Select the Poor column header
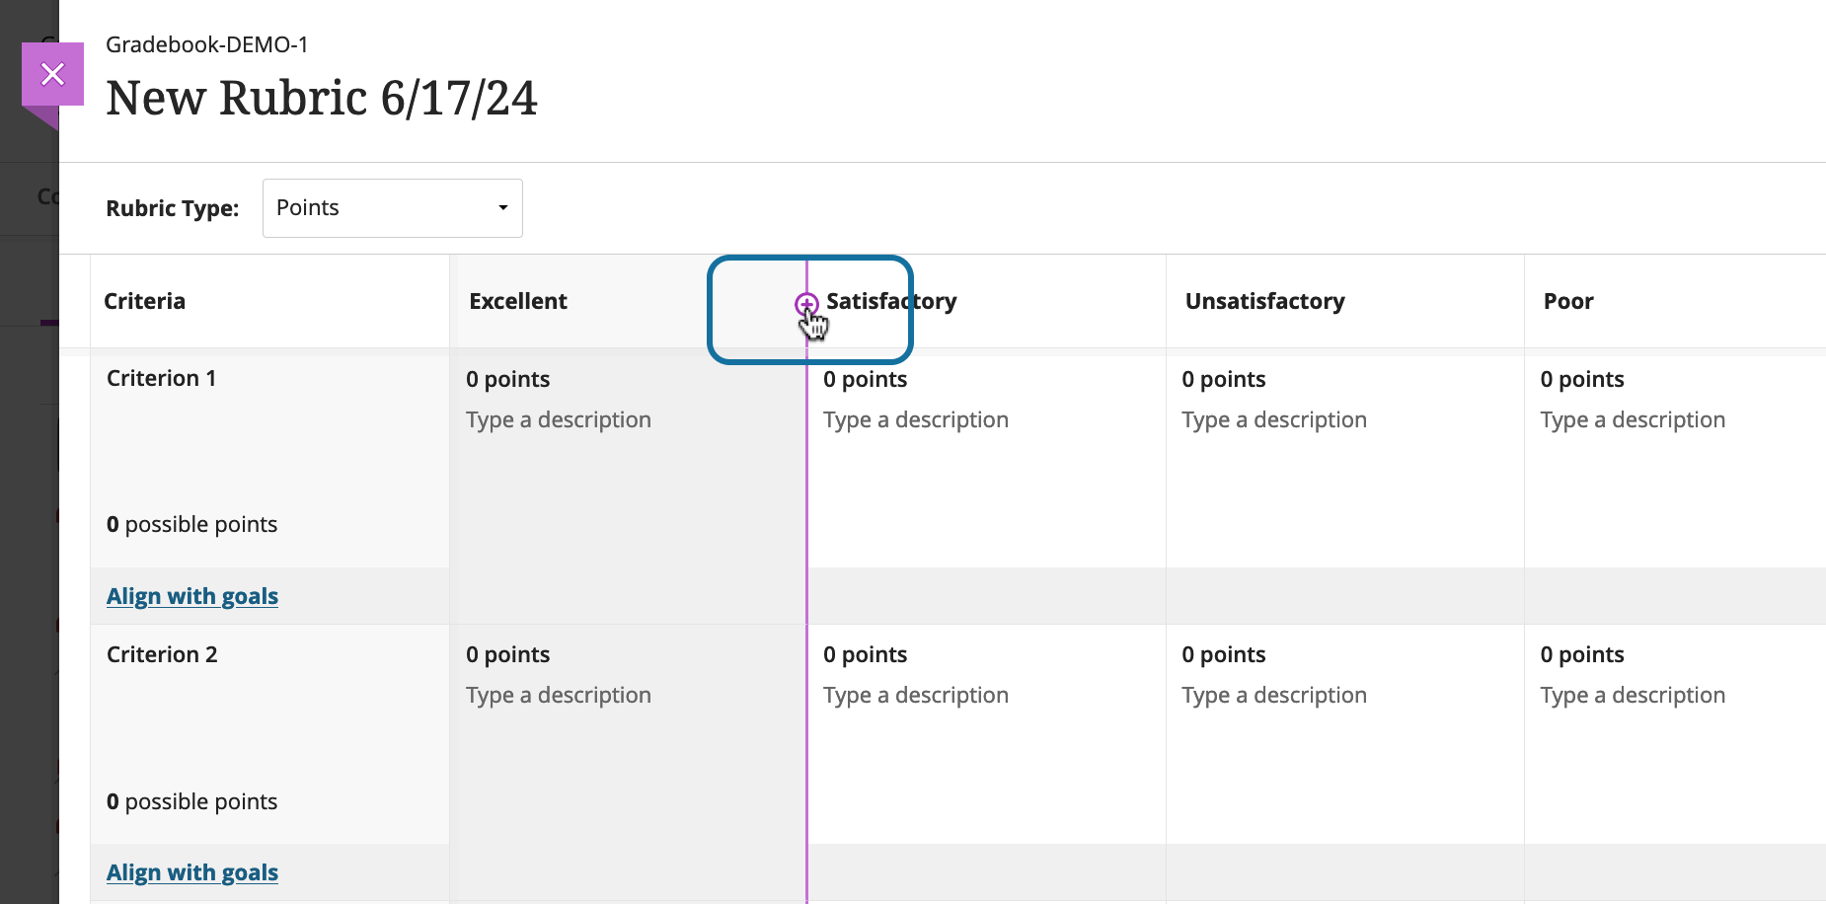 click(x=1568, y=301)
